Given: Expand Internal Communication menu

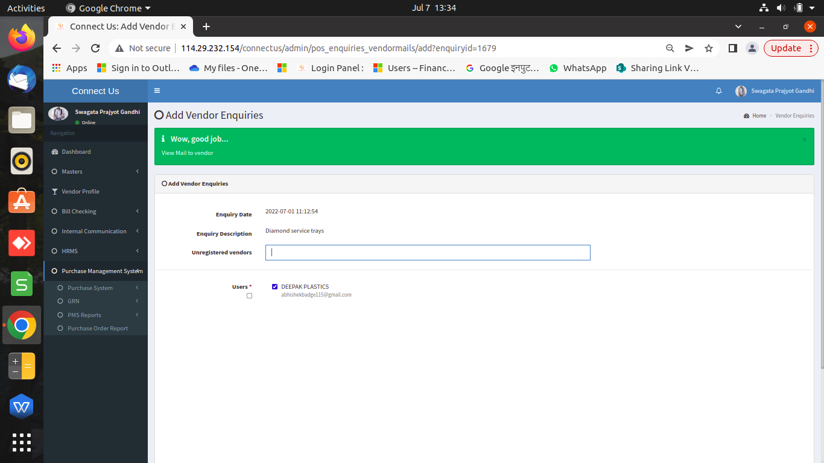Looking at the screenshot, I should (x=95, y=231).
